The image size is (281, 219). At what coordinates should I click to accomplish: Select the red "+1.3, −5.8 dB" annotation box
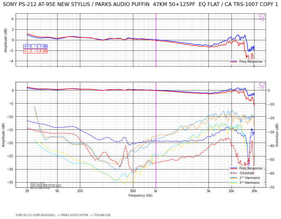pos(35,51)
